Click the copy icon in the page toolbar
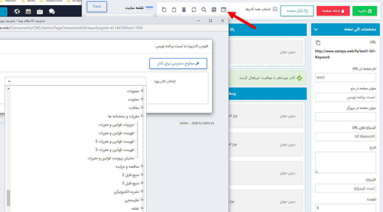 (x=164, y=10)
